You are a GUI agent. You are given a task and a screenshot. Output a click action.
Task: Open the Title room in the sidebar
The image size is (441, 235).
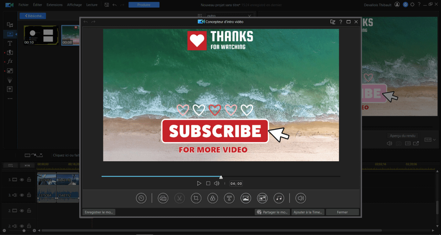10,43
